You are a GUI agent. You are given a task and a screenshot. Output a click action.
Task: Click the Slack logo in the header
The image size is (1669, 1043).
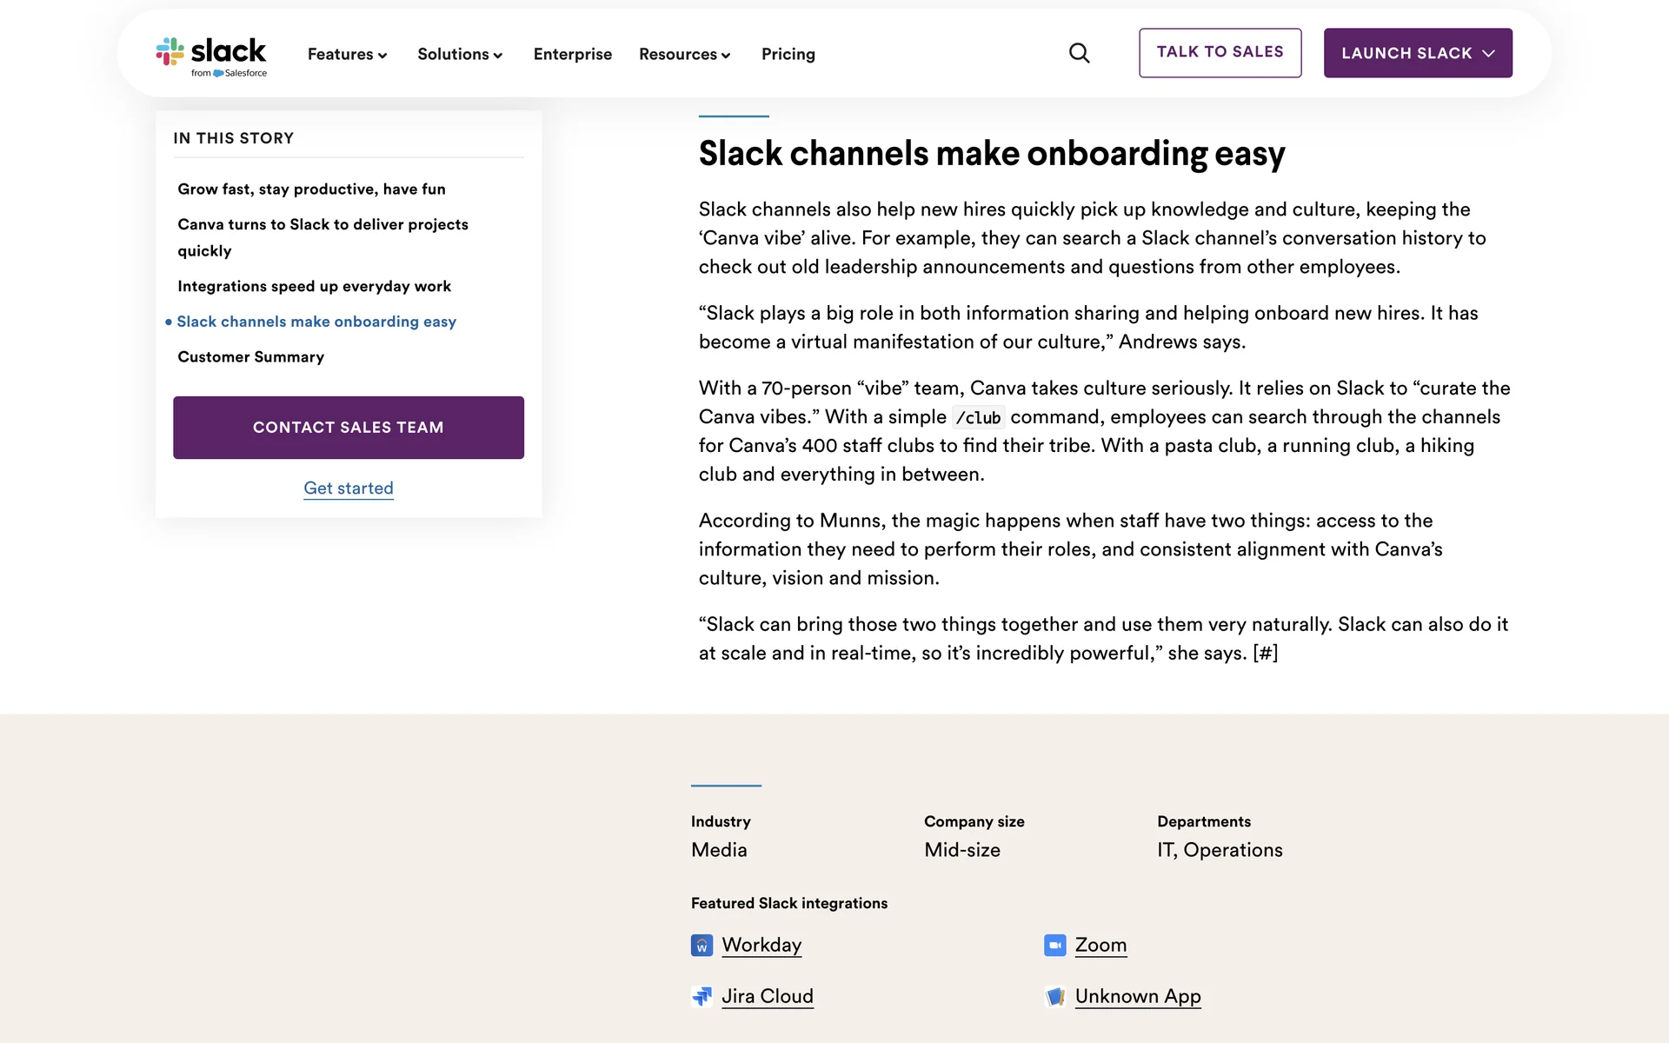(211, 56)
